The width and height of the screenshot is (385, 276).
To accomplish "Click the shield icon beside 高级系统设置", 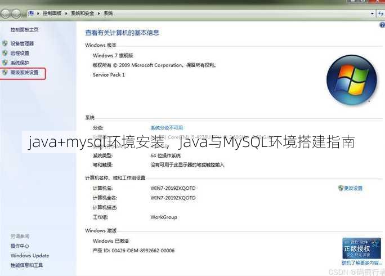I will coord(5,73).
